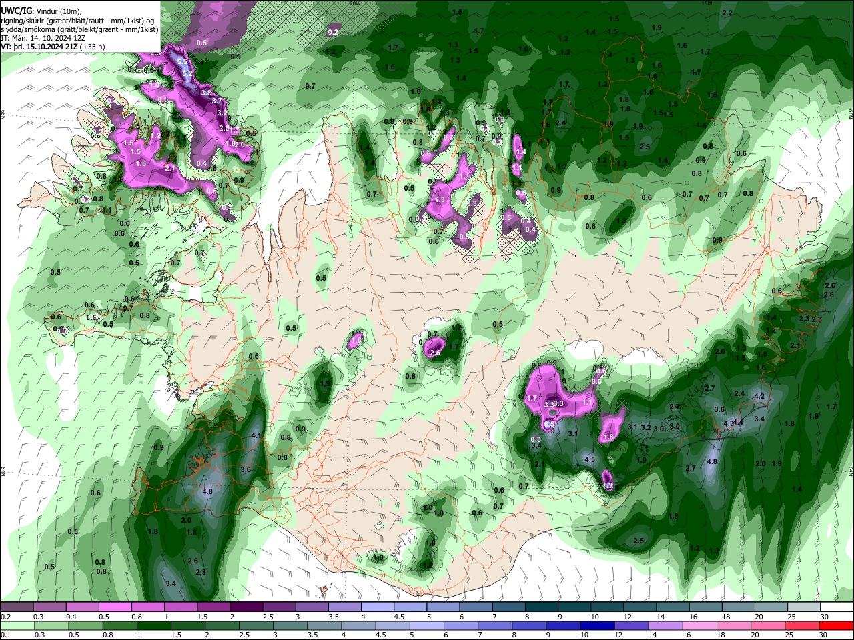
Task: Pick bottom-row legend swatch labeled 2
Action: point(222,625)
